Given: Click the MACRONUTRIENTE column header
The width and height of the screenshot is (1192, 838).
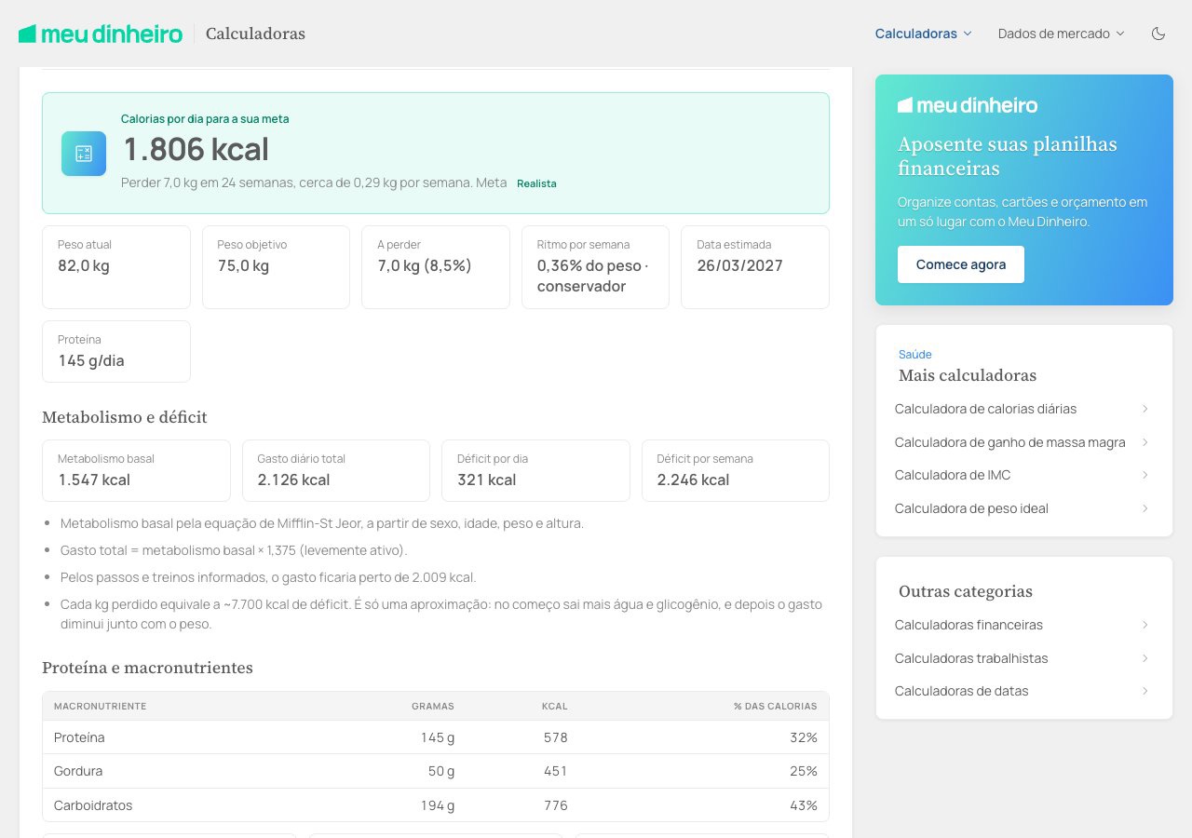Looking at the screenshot, I should click(100, 706).
